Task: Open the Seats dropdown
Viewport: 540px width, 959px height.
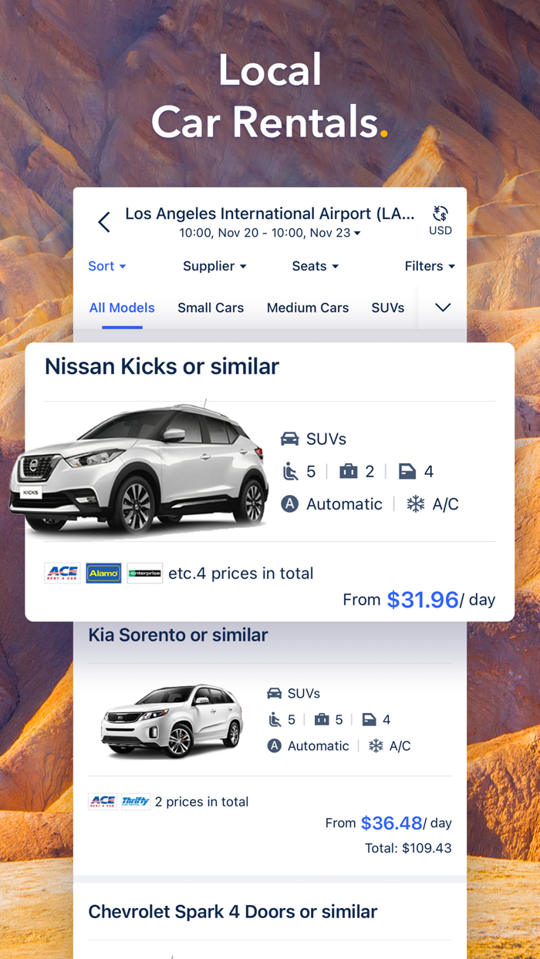Action: 315,266
